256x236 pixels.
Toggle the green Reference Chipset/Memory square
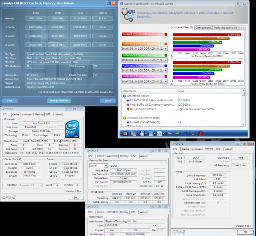pos(166,55)
